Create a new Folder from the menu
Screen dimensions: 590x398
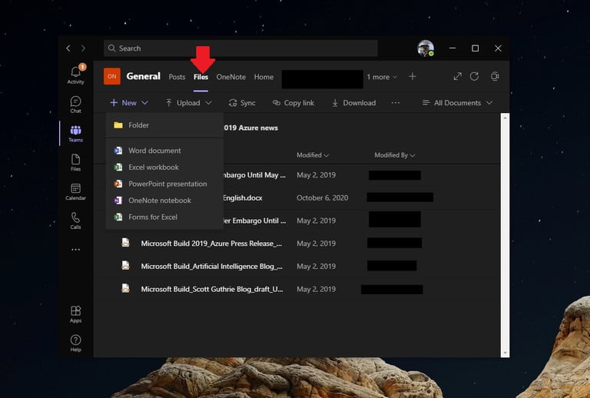(165, 125)
